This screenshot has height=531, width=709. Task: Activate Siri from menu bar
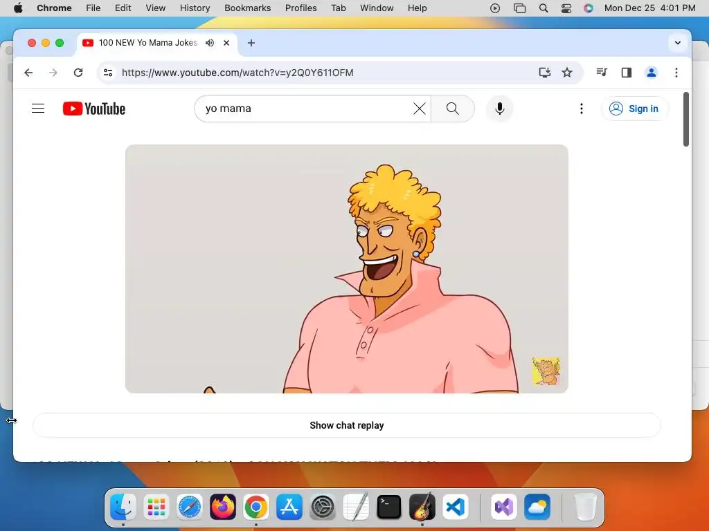click(589, 8)
